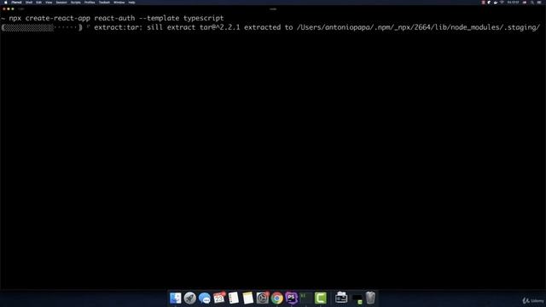Image resolution: width=546 pixels, height=307 pixels.
Task: Open Notes app in the dock
Action: [x=248, y=298]
